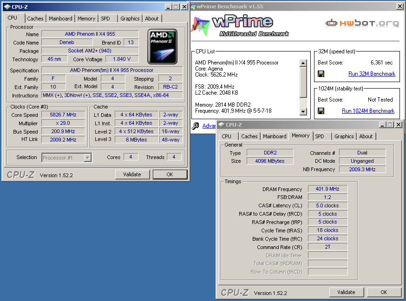Viewport: 406px width, 301px height.
Task: Click the wPrime Benchmark title bar icon
Action: [193, 6]
